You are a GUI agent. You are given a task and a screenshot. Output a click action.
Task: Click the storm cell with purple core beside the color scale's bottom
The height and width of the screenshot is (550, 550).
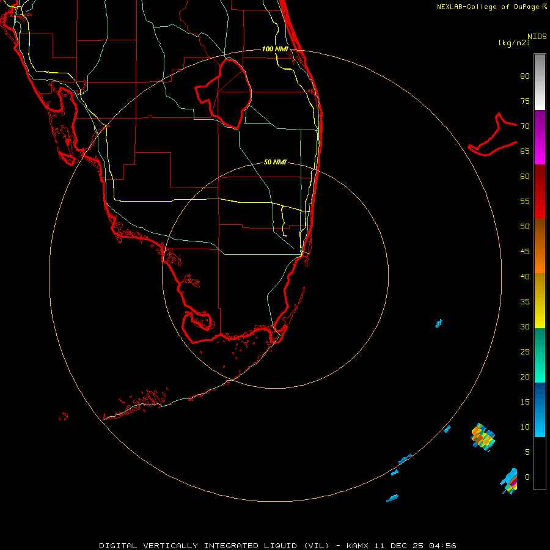click(509, 482)
